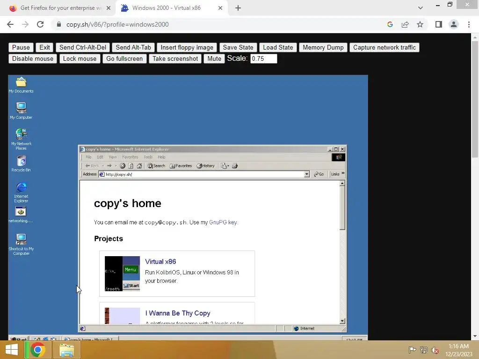Open the IE address bar dropdown
This screenshot has width=479, height=359.
[307, 174]
